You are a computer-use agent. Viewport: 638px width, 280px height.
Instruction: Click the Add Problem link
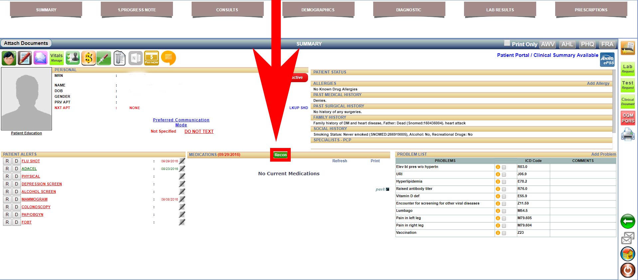click(x=603, y=154)
